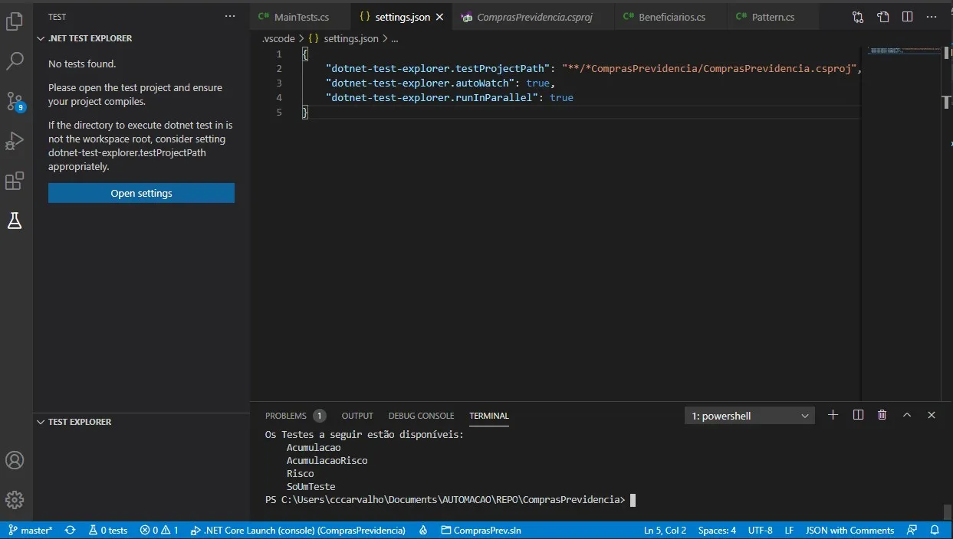This screenshot has height=539, width=953.
Task: Split the terminal panel
Action: point(858,415)
